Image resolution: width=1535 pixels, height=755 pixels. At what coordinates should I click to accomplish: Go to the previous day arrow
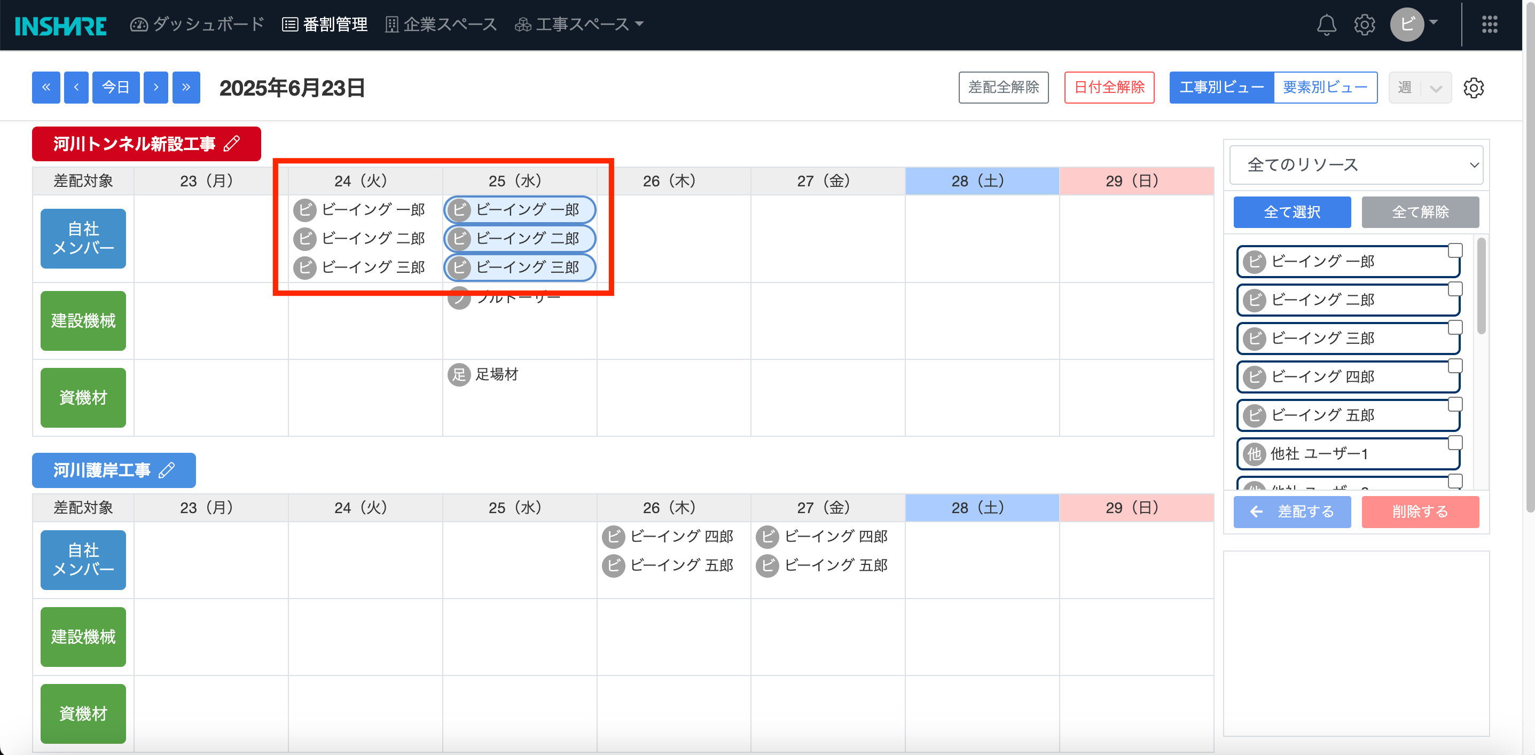click(x=76, y=88)
